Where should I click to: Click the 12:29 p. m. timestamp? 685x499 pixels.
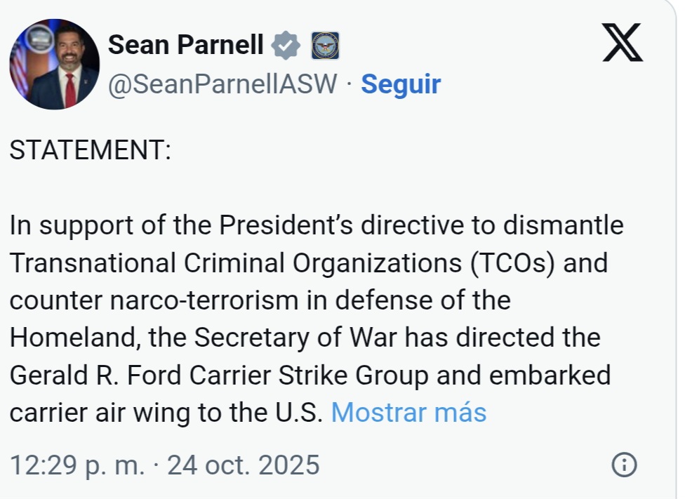(x=77, y=465)
